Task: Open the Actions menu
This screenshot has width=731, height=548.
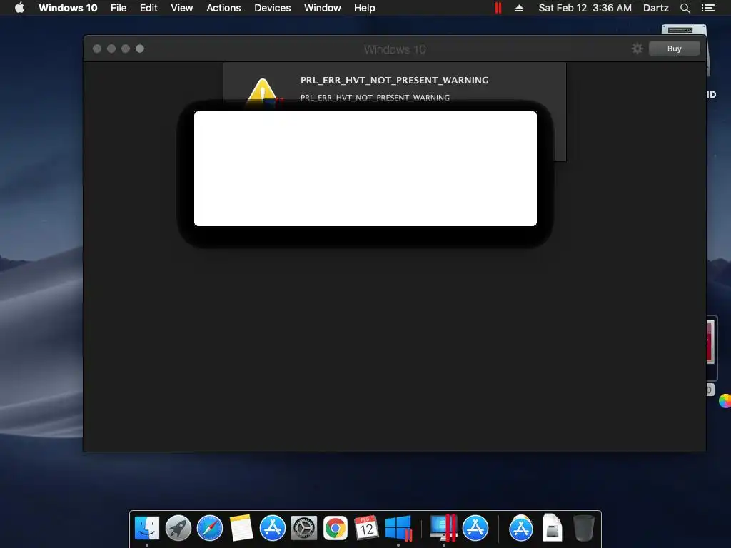Action: [x=223, y=8]
